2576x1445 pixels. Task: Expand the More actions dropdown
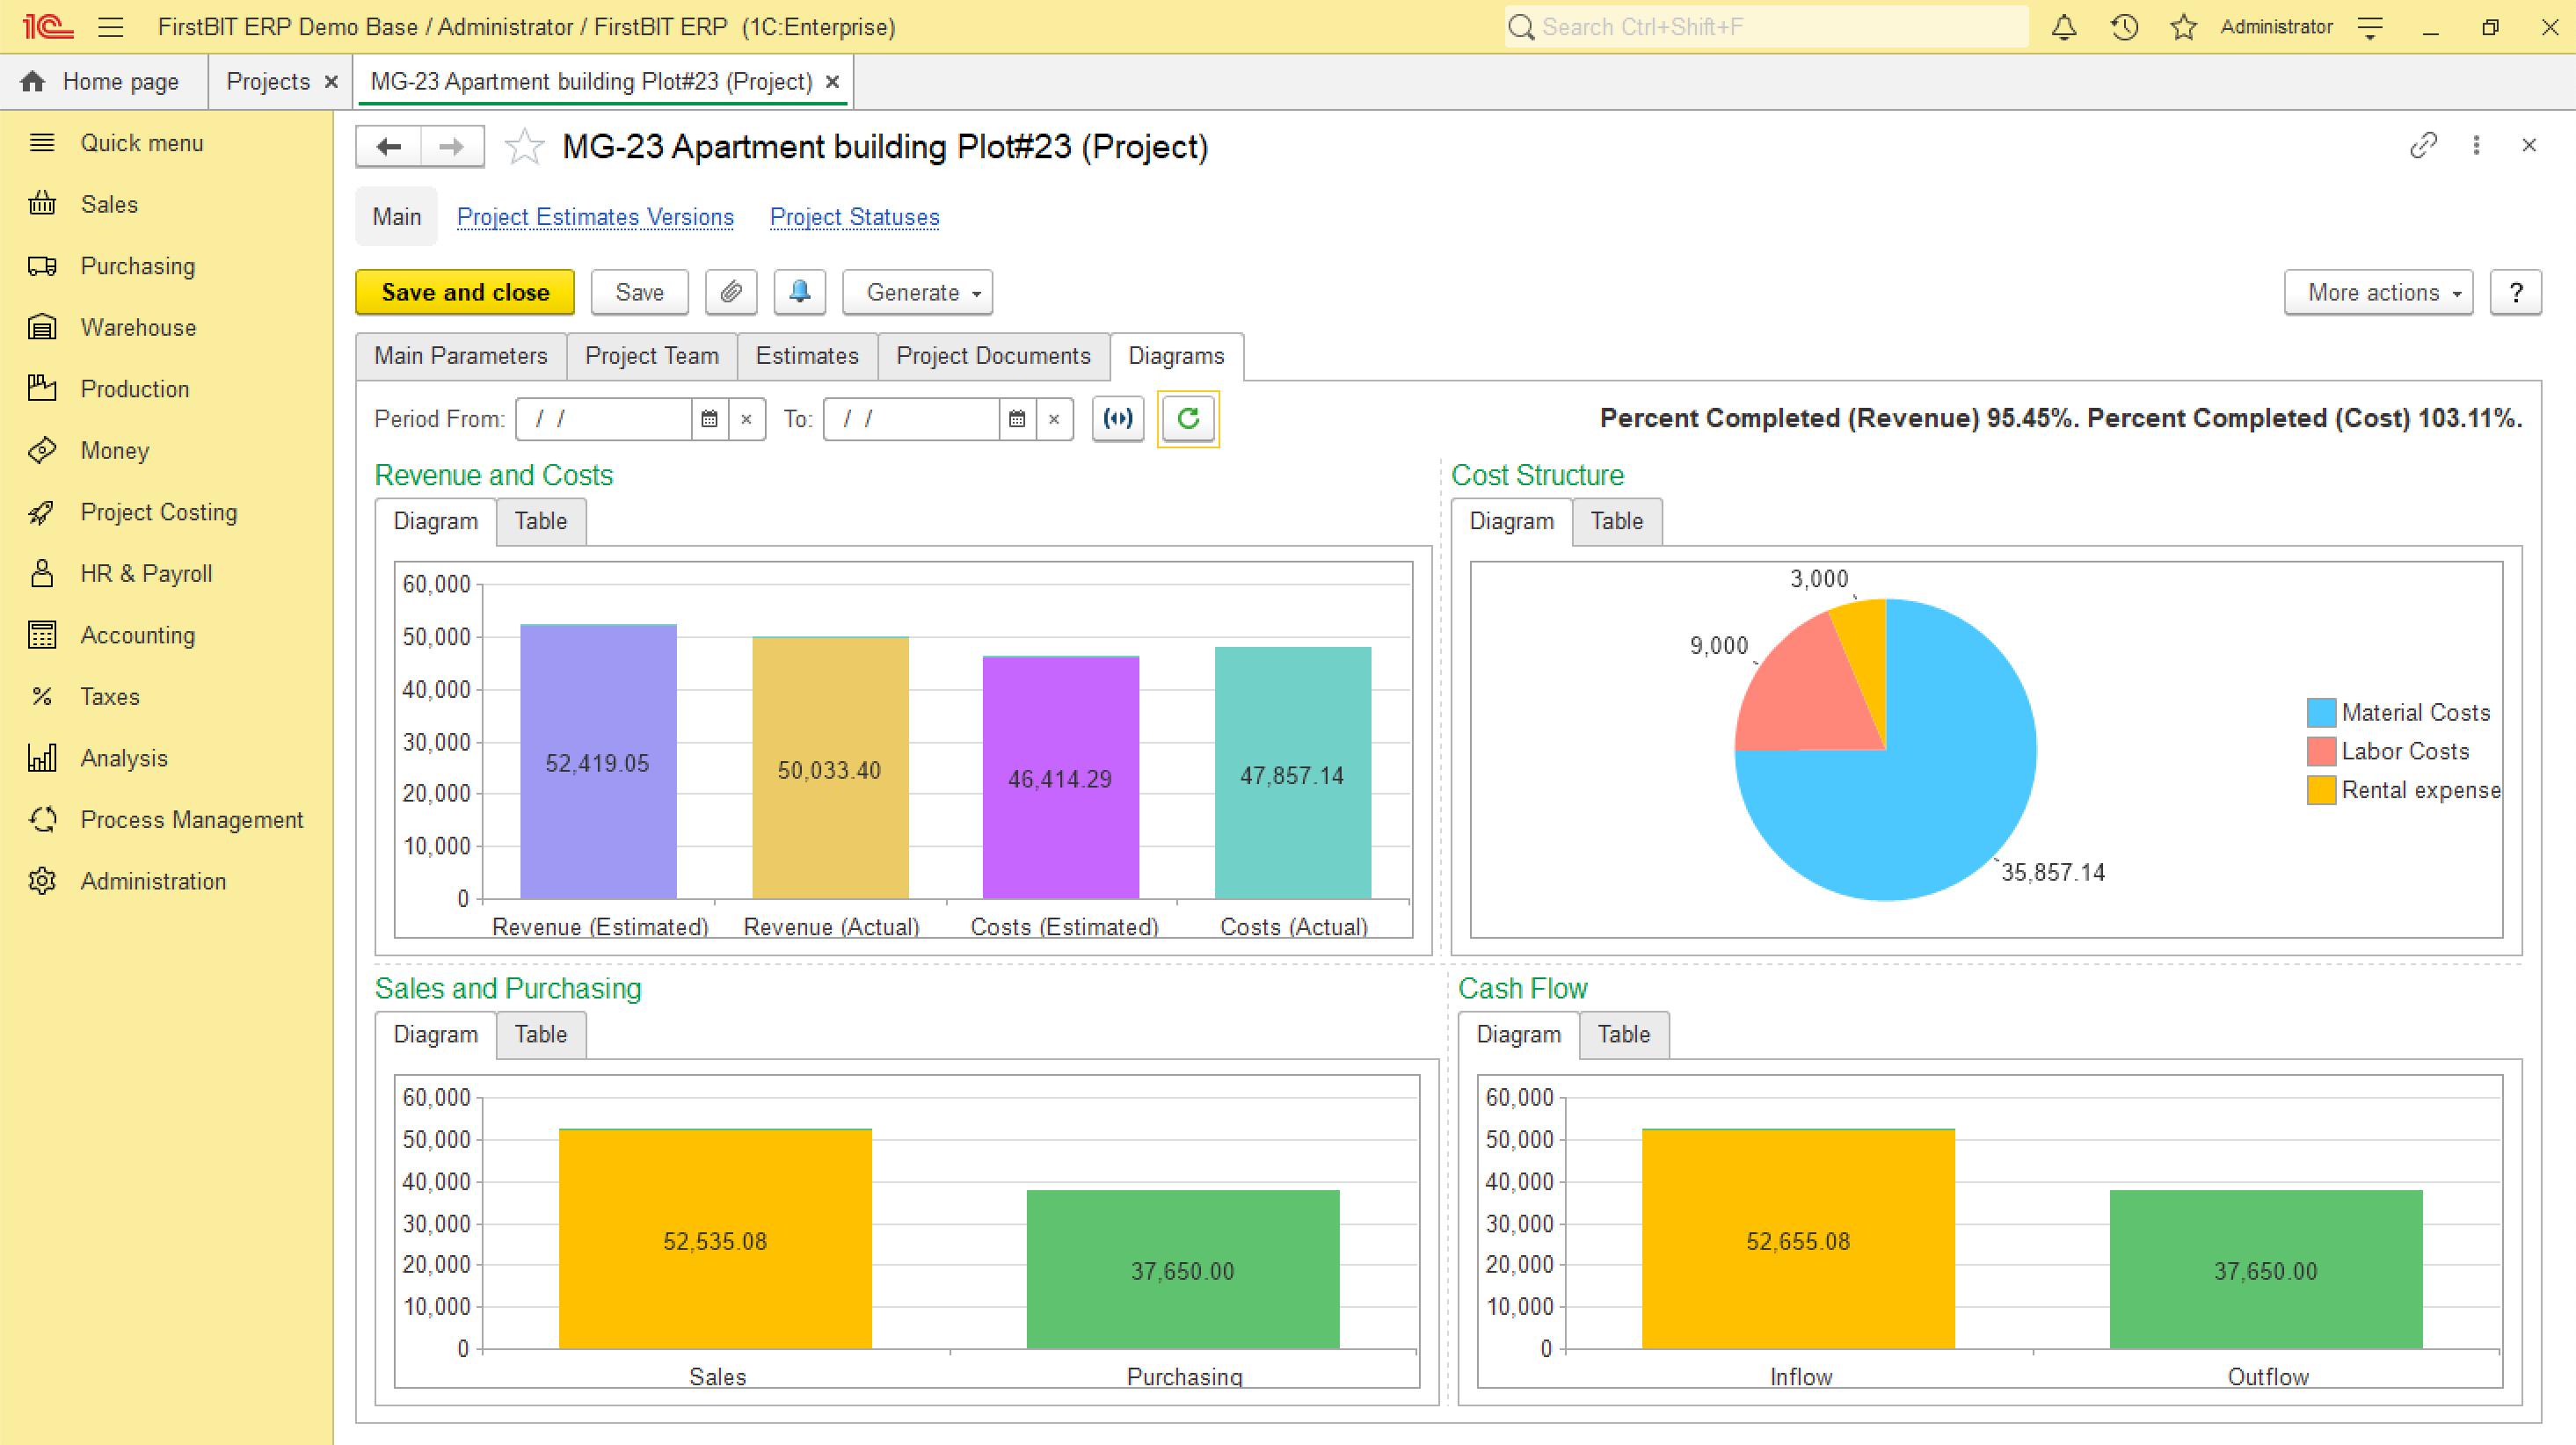coord(2377,292)
